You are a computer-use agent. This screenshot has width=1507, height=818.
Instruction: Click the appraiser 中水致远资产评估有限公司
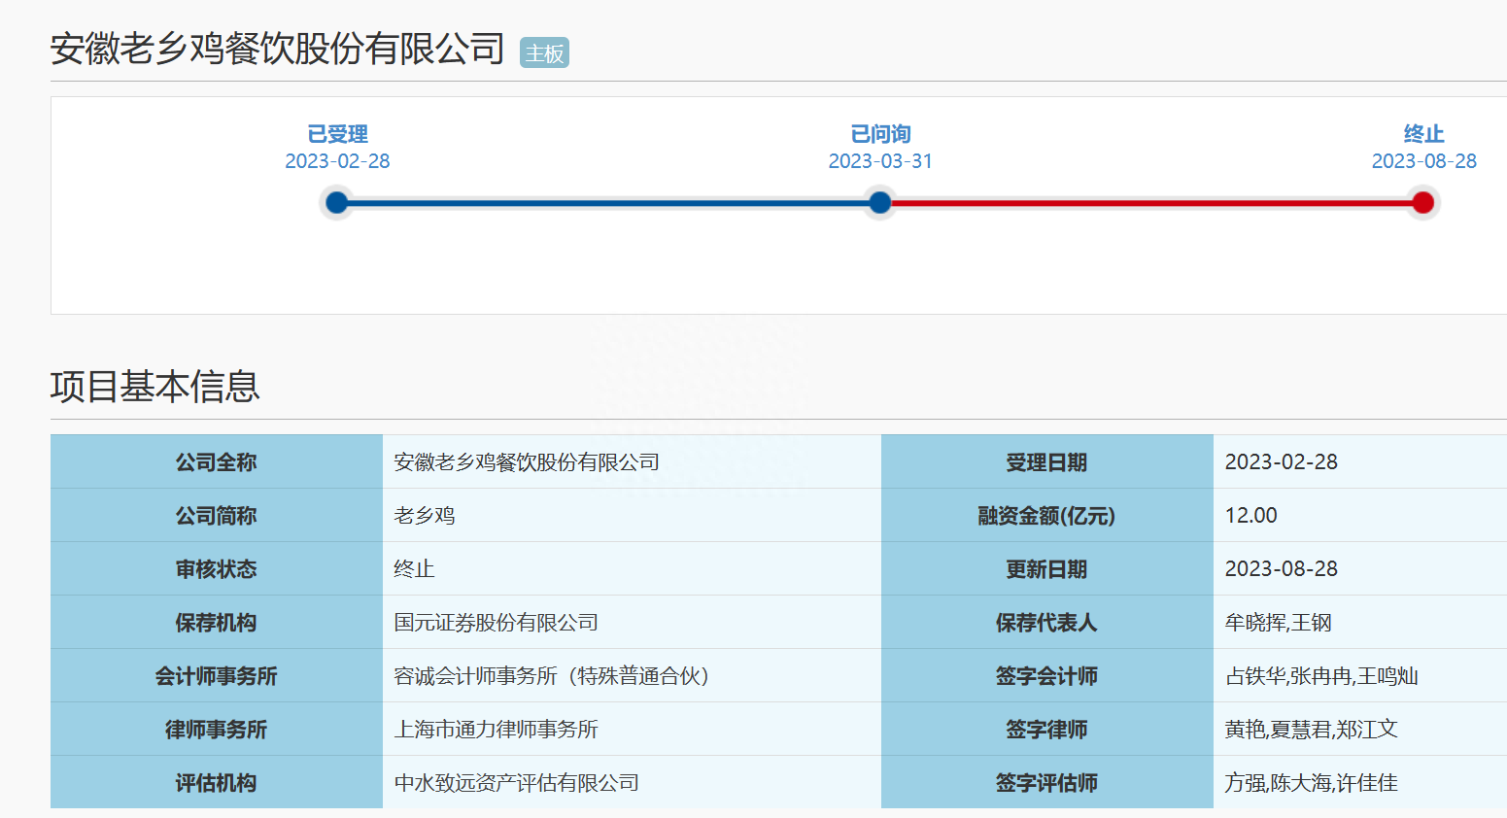tap(516, 783)
